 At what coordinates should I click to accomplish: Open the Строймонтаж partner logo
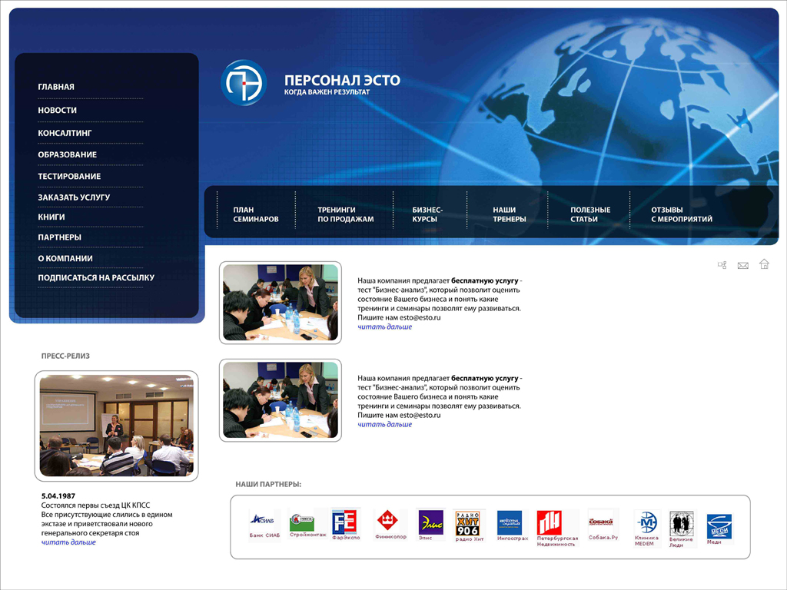pyautogui.click(x=307, y=525)
